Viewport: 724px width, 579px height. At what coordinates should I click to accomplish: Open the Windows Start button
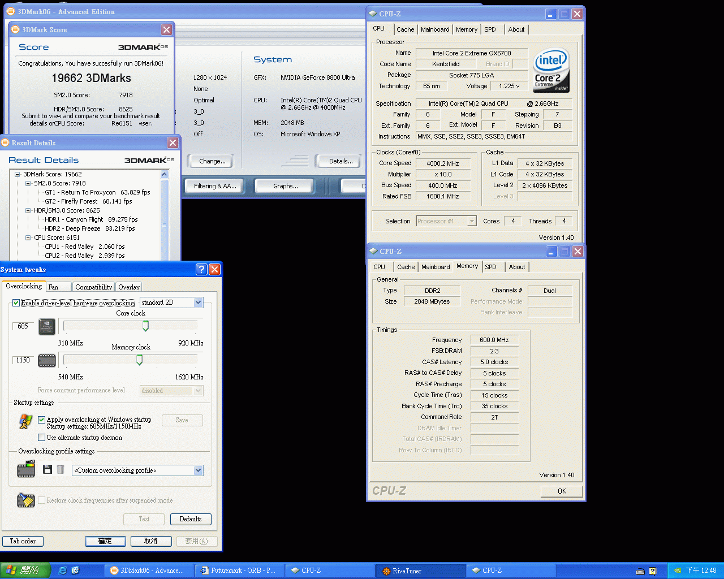[25, 571]
